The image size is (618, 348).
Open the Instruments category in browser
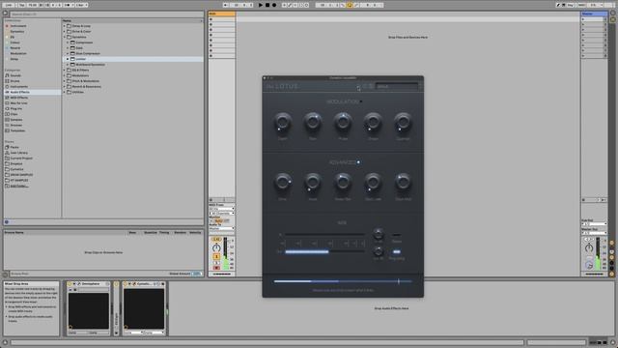[x=18, y=86]
